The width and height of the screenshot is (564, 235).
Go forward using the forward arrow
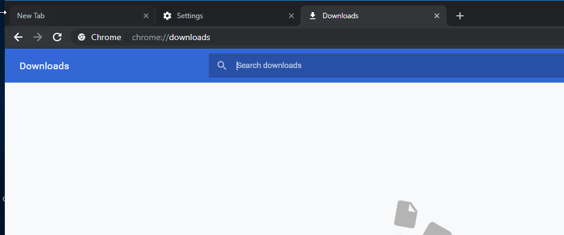pyautogui.click(x=38, y=37)
